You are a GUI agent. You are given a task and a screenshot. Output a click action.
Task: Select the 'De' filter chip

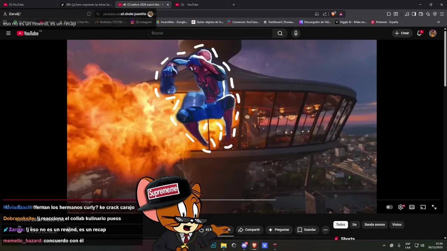354,225
